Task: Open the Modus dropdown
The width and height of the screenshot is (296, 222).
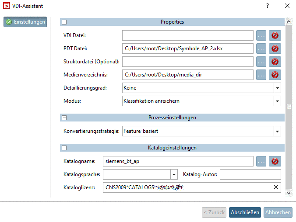Action: [277, 101]
